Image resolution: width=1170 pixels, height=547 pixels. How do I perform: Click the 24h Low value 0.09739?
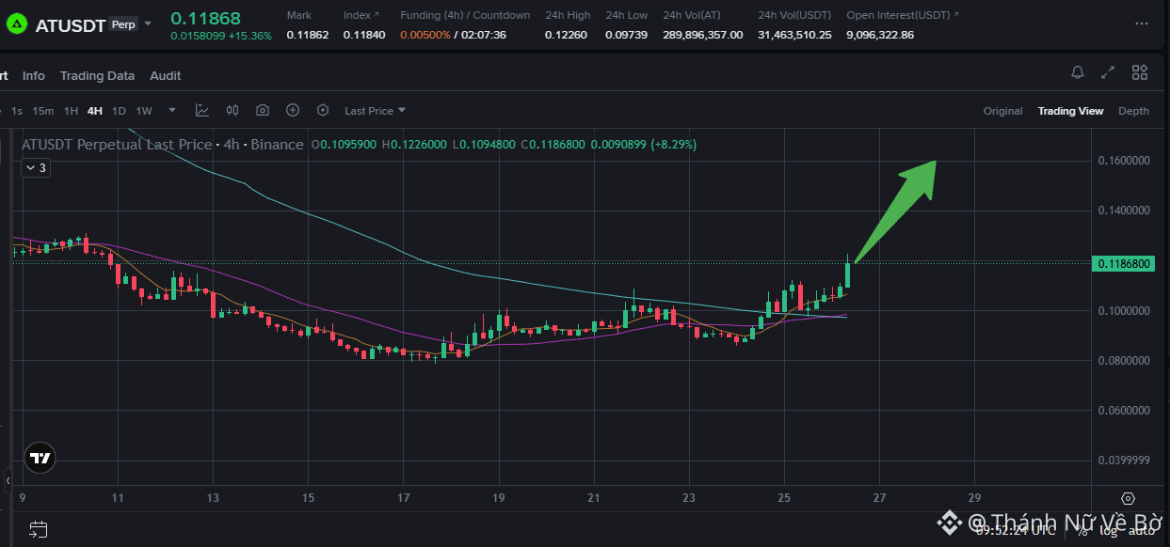tap(627, 35)
